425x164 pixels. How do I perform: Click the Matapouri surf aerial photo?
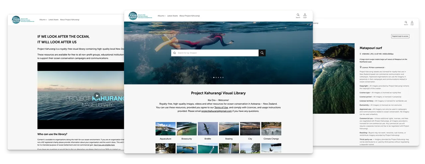coord(334,79)
